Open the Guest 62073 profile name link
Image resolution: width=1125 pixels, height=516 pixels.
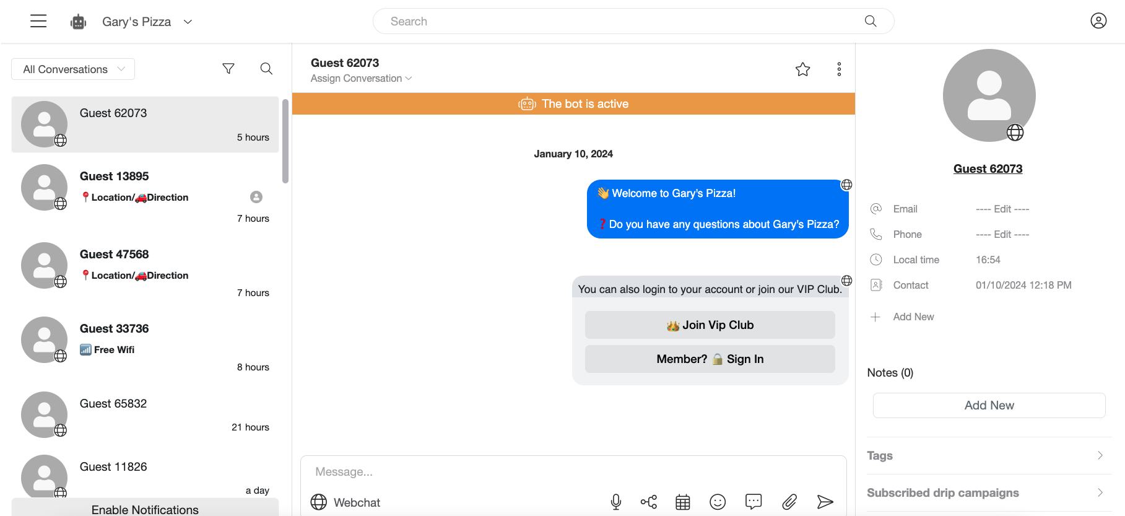click(x=988, y=168)
